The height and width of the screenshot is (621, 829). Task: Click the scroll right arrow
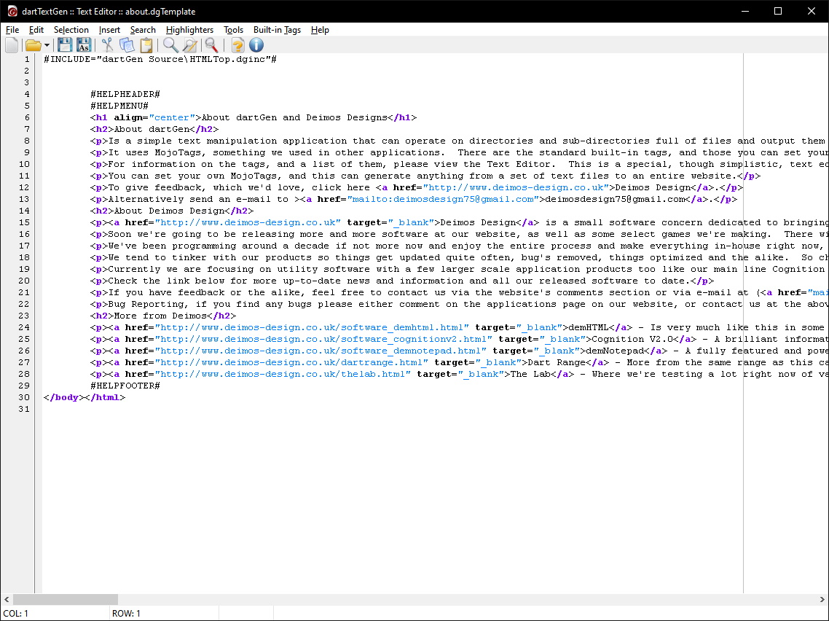click(822, 599)
